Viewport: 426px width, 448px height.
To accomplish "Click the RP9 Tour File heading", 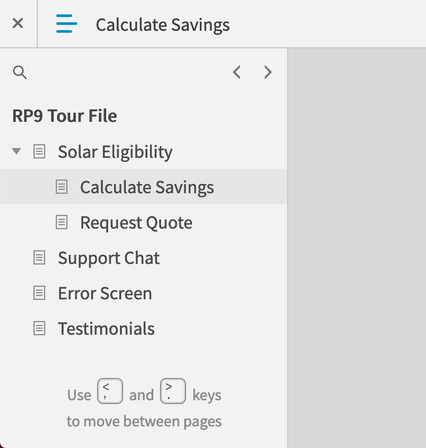I will [64, 116].
